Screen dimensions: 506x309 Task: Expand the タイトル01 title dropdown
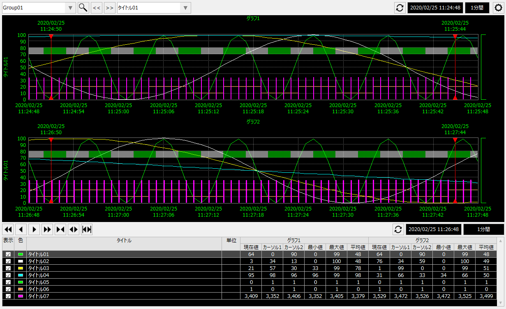[186, 7]
